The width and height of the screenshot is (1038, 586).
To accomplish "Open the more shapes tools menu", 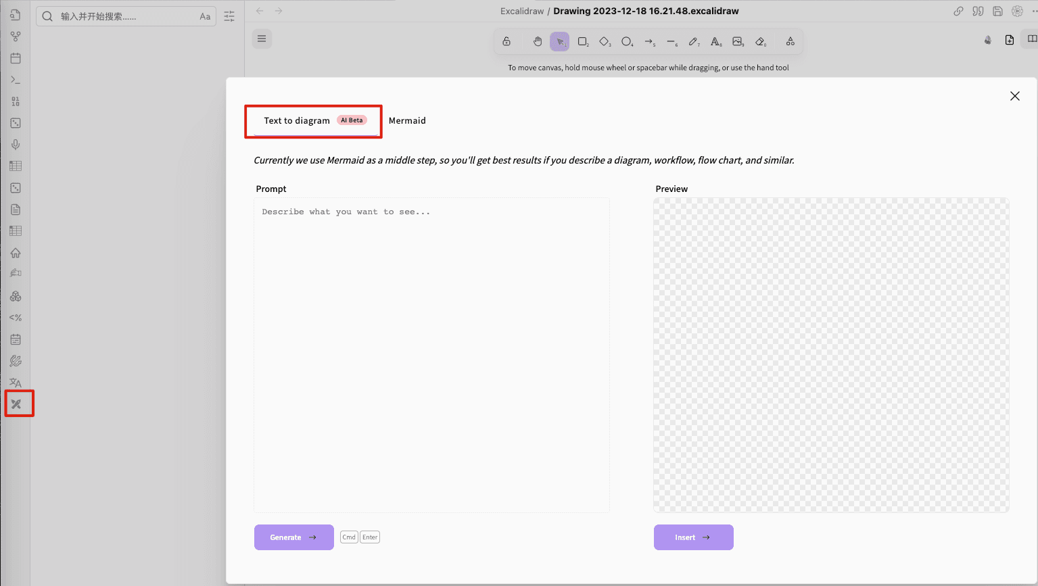I will [x=790, y=42].
